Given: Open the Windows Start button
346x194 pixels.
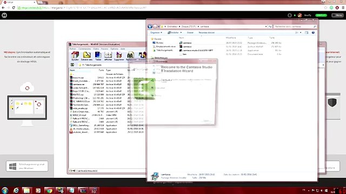Looking at the screenshot, I should point(5,190).
